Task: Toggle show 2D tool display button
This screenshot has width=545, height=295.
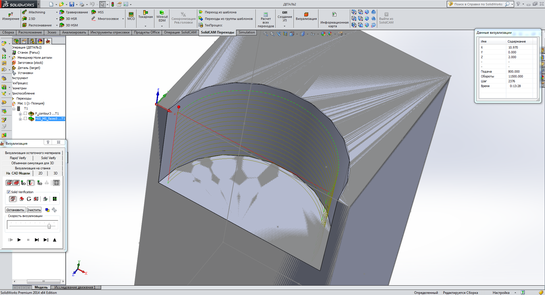Action: [23, 183]
